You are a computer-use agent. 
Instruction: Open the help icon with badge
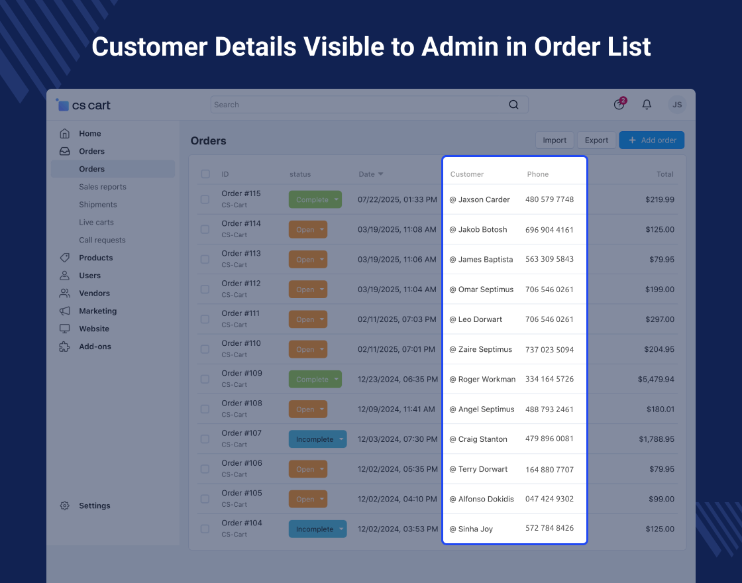tap(619, 105)
